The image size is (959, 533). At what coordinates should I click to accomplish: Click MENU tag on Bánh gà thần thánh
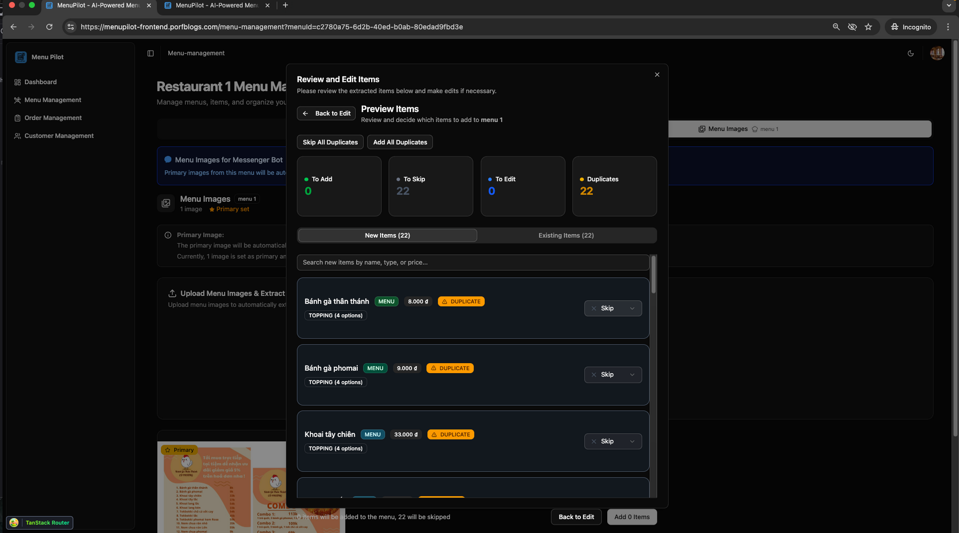coord(386,302)
